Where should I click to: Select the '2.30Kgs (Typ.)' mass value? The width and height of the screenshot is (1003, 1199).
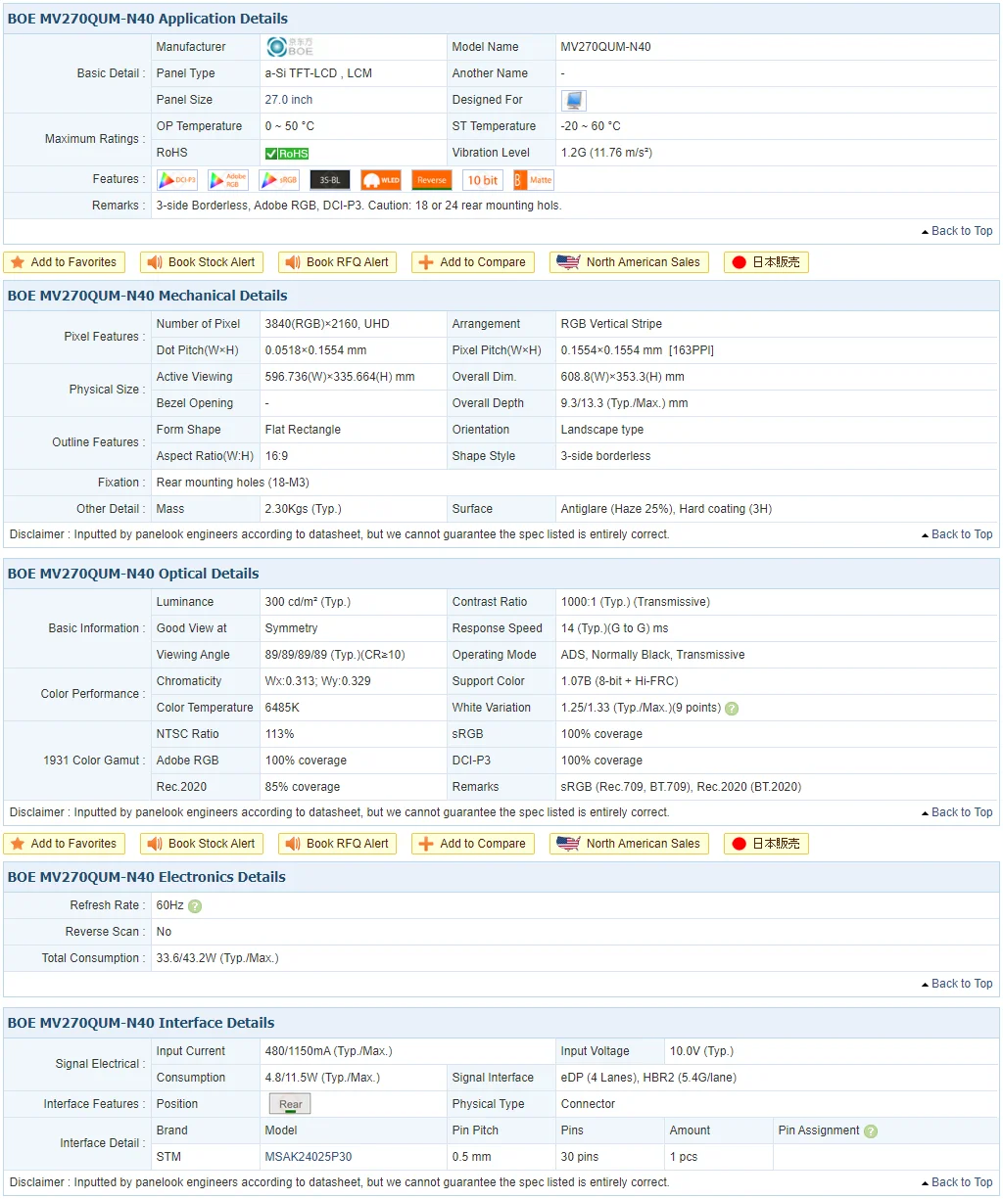[x=304, y=509]
